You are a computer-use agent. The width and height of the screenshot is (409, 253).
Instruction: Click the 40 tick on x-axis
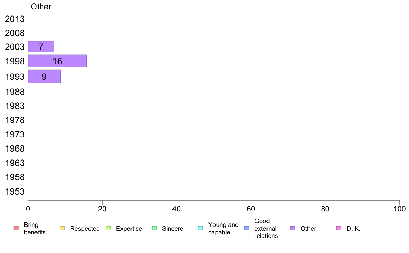177,208
